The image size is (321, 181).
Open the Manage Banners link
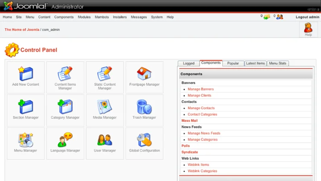coord(201,89)
